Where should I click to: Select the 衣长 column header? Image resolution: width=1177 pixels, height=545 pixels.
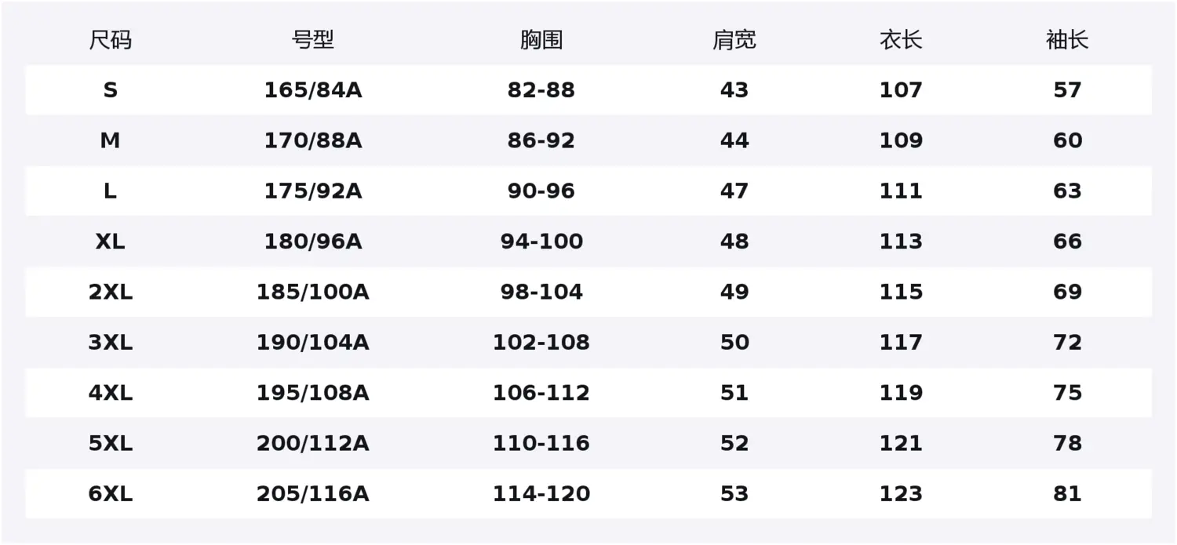point(901,40)
